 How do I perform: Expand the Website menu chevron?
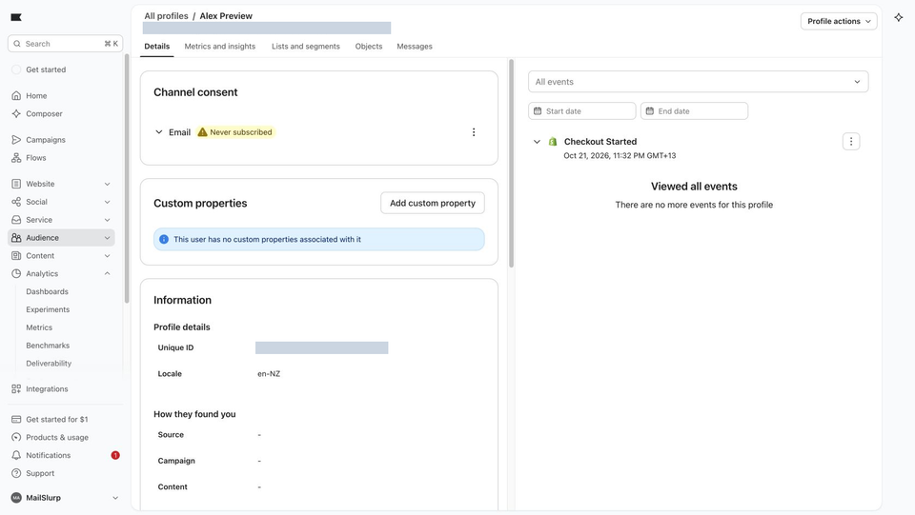108,184
